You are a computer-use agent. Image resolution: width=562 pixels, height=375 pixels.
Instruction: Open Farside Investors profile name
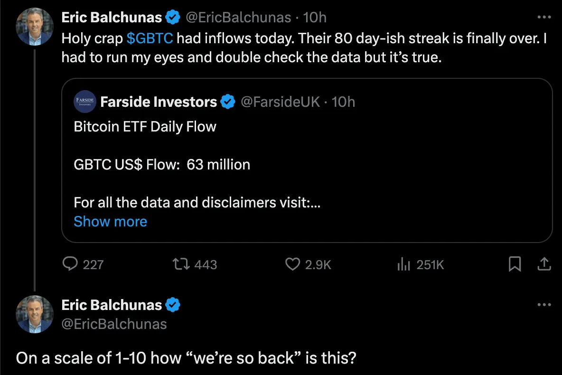click(x=159, y=102)
